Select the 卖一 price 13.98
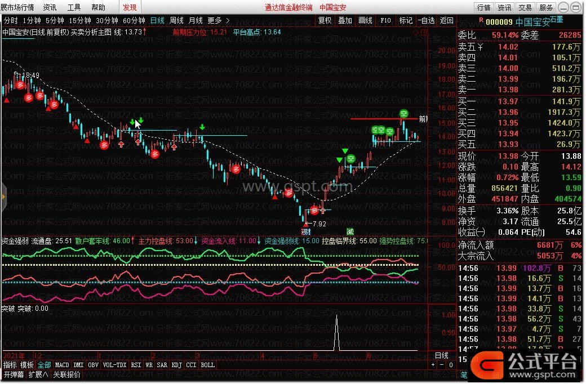 coord(508,90)
